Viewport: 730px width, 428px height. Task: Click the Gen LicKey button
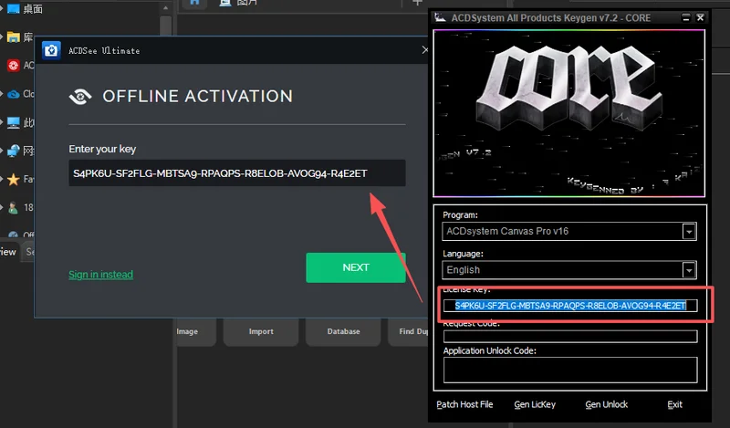535,404
